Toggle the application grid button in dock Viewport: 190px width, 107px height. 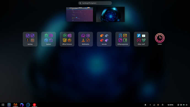click(3, 105)
